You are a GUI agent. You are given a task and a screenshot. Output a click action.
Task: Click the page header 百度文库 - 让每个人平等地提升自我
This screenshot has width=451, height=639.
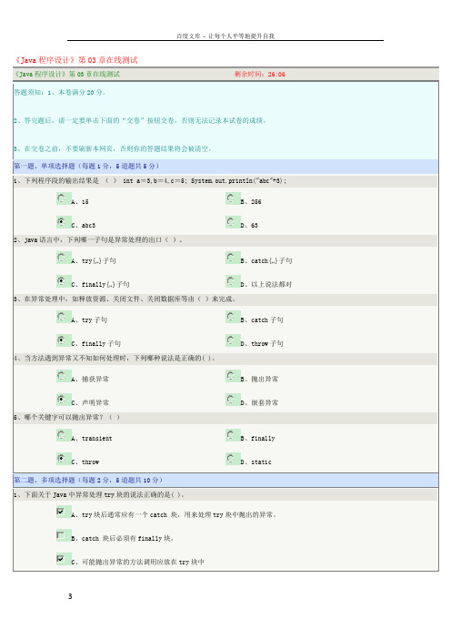pos(225,35)
